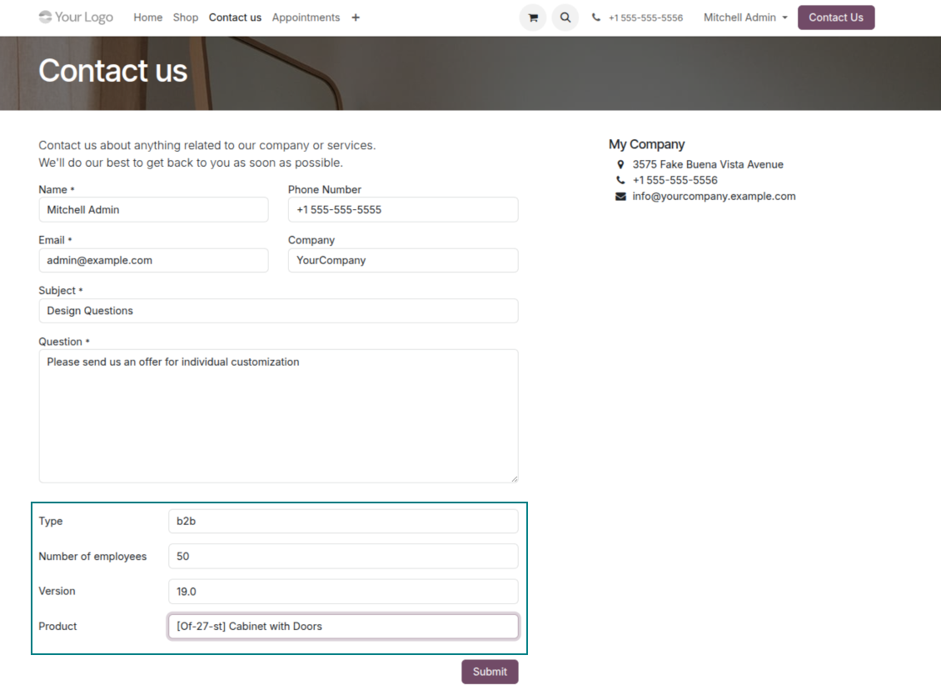The height and width of the screenshot is (685, 941).
Task: Click the Phone Number input field
Action: [x=403, y=210]
